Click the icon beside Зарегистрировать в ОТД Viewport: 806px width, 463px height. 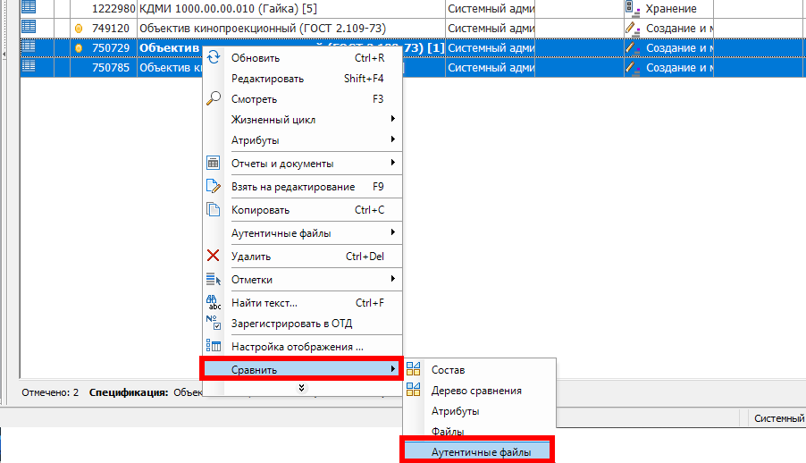point(214,324)
